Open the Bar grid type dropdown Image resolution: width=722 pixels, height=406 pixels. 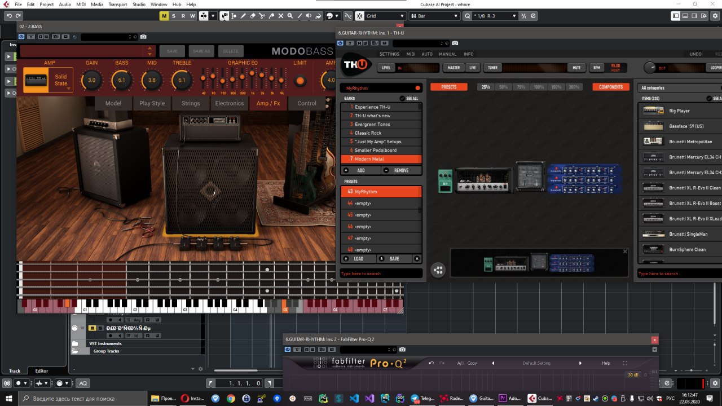(435, 16)
